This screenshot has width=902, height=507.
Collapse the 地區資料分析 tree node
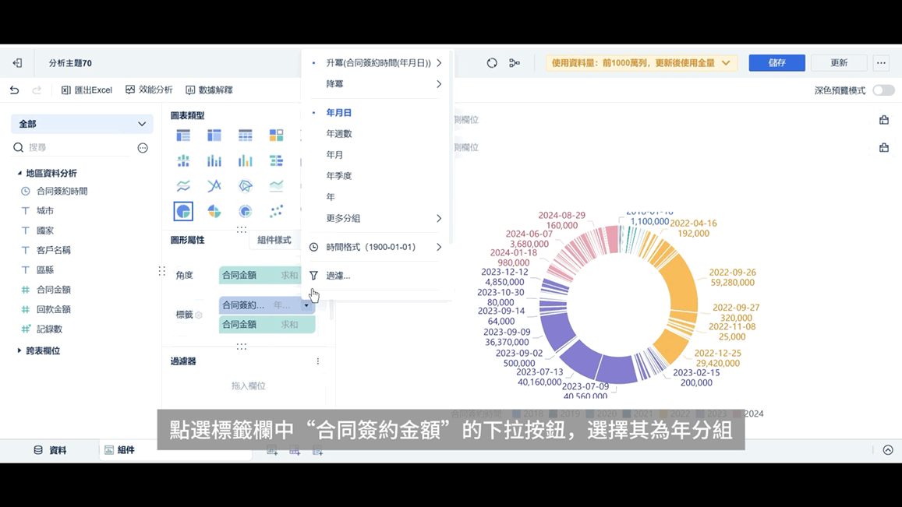(x=19, y=173)
